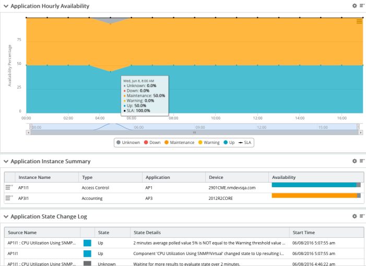
Task: Toggle Maintenance series in chart legend
Action: click(179, 142)
